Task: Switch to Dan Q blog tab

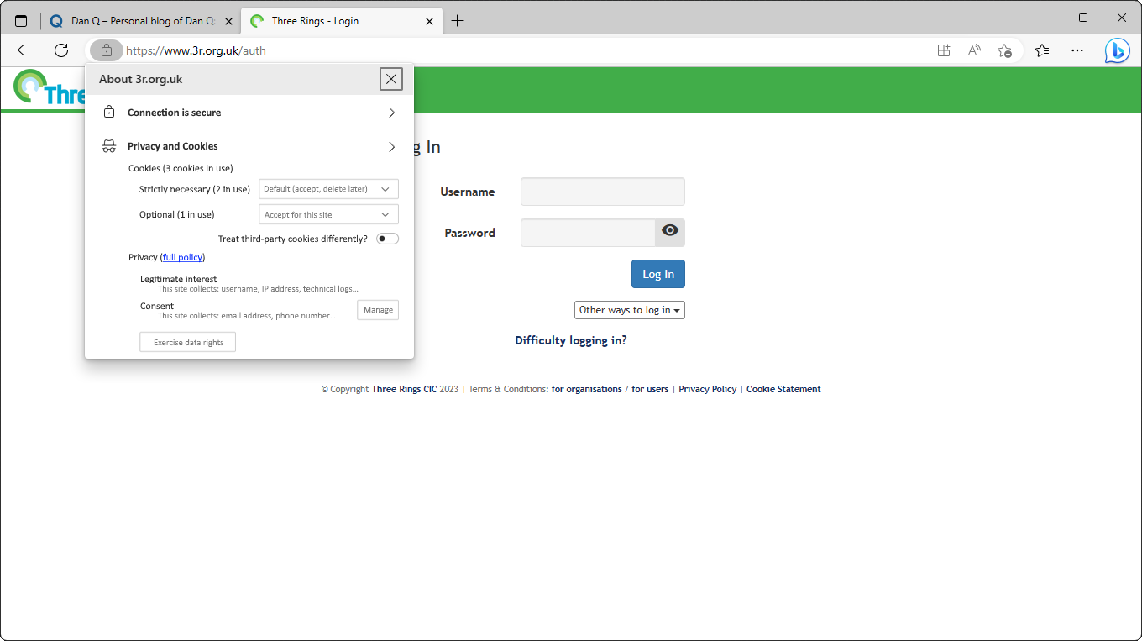Action: tap(143, 21)
